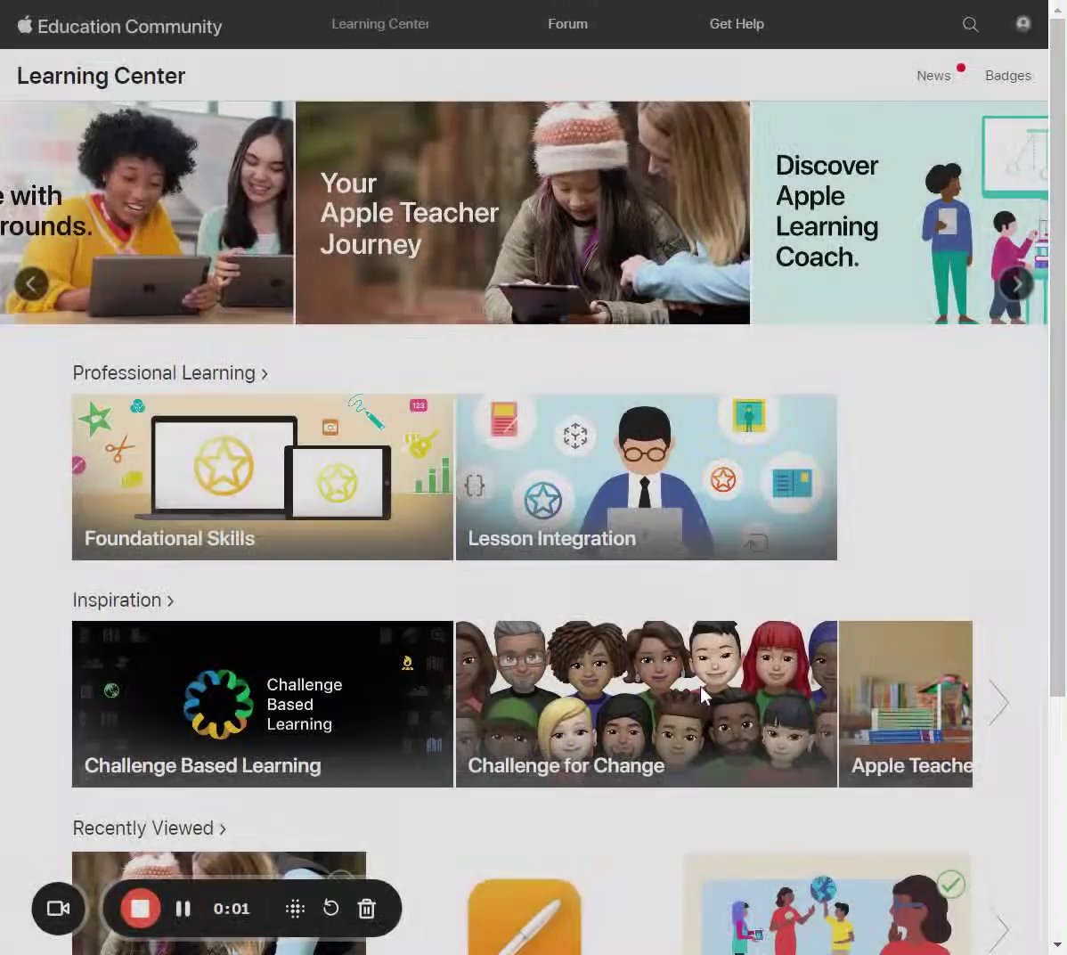The height and width of the screenshot is (955, 1067).
Task: Click the Education Community title
Action: click(129, 27)
